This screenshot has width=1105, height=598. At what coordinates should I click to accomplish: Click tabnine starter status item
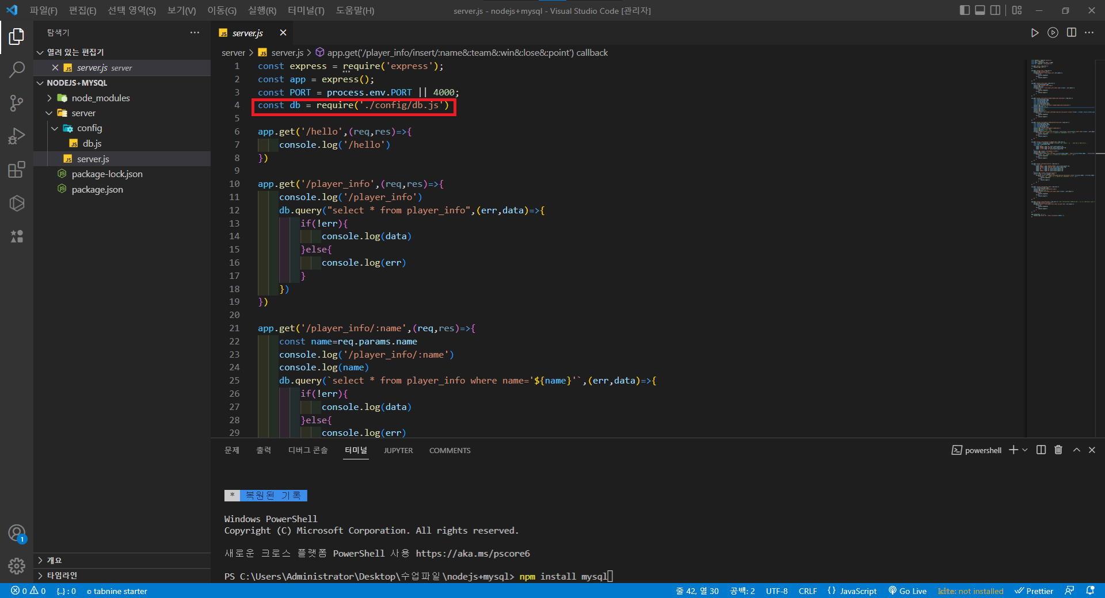[x=117, y=591]
